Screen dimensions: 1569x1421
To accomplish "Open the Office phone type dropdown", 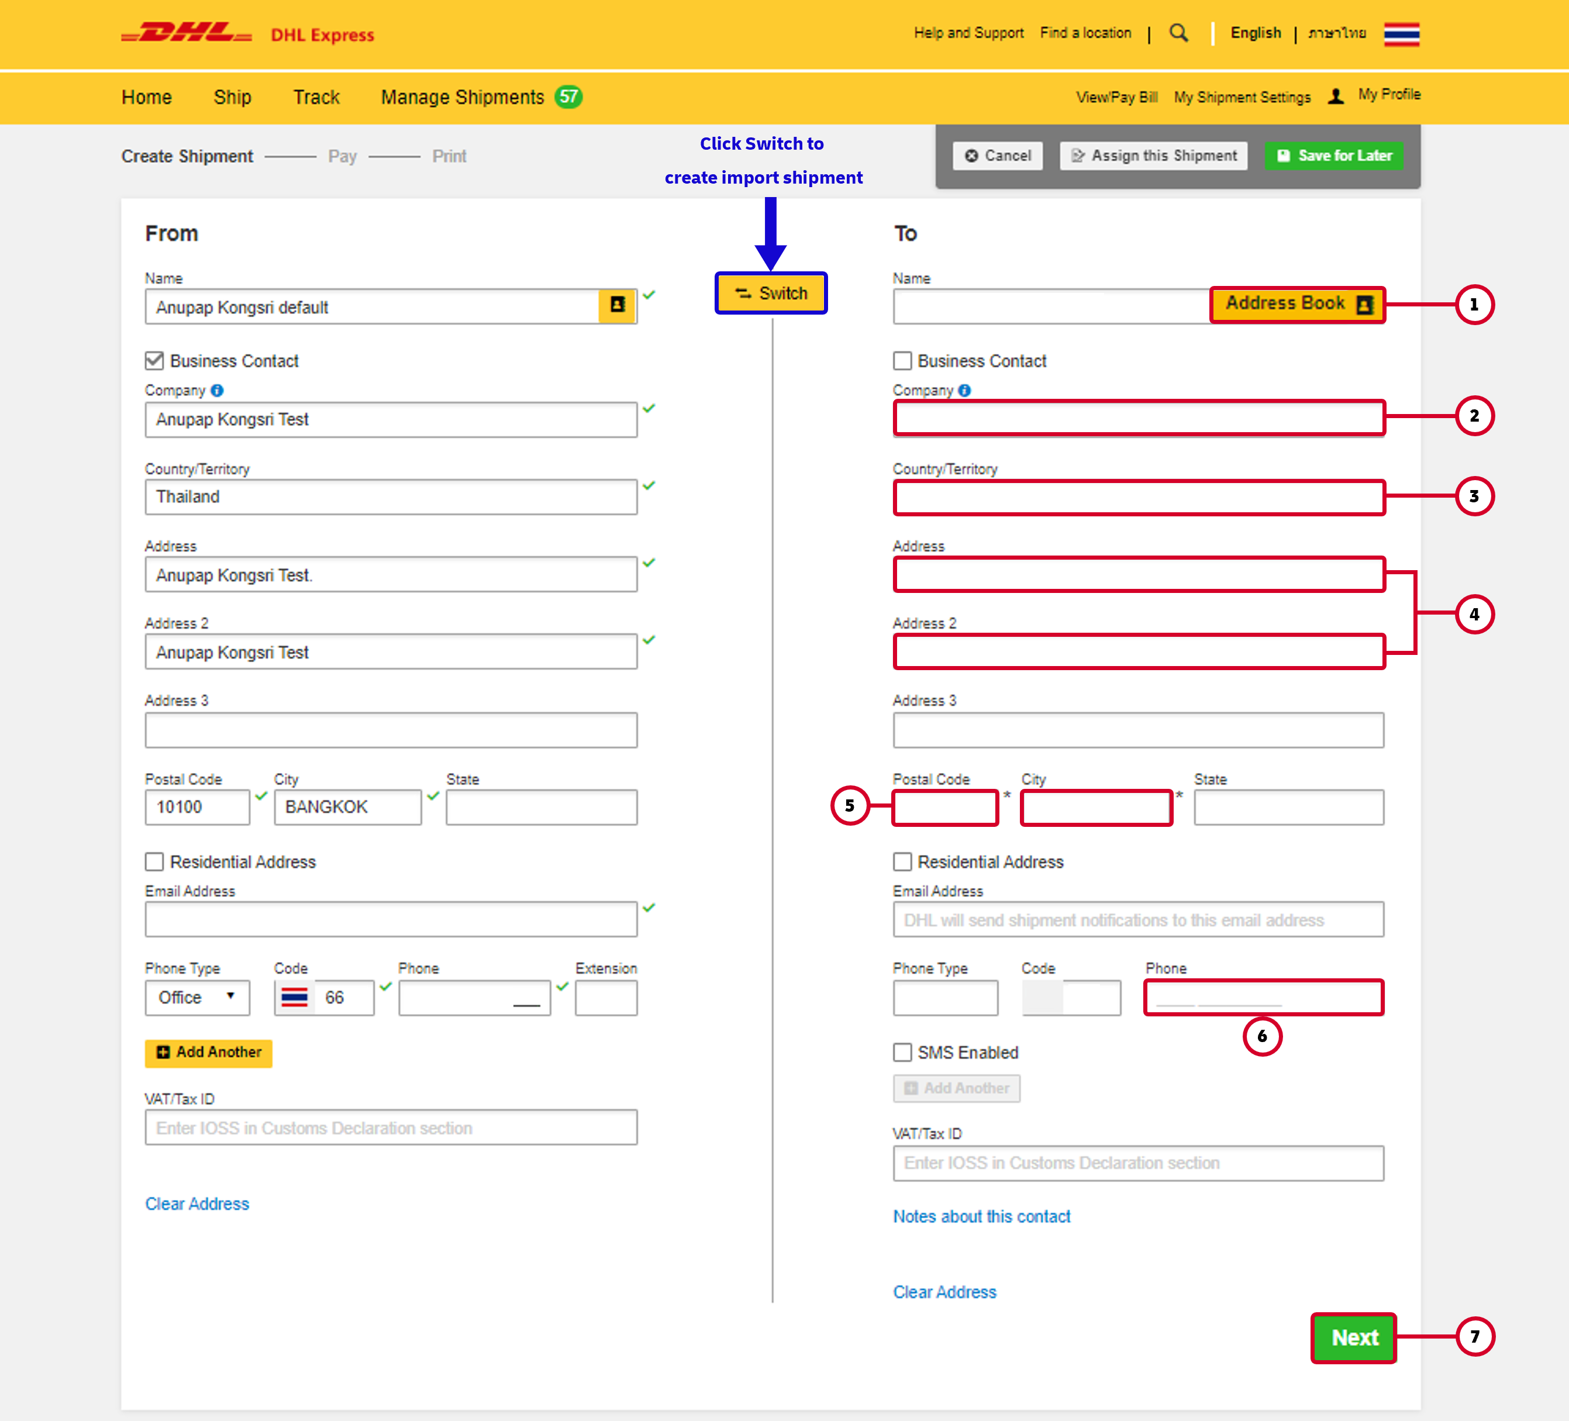I will pos(197,997).
